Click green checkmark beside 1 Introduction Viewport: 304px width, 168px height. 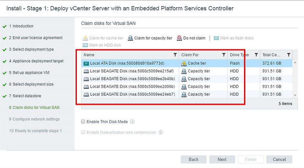click(5, 27)
